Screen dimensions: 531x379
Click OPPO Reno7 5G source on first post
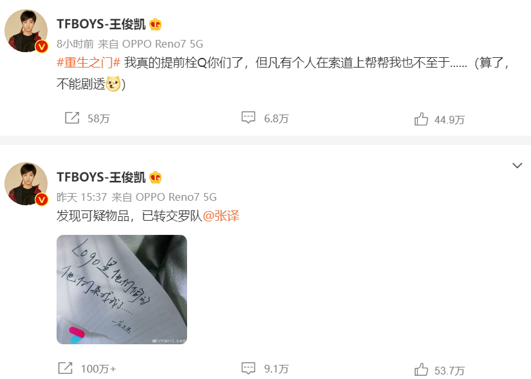163,44
